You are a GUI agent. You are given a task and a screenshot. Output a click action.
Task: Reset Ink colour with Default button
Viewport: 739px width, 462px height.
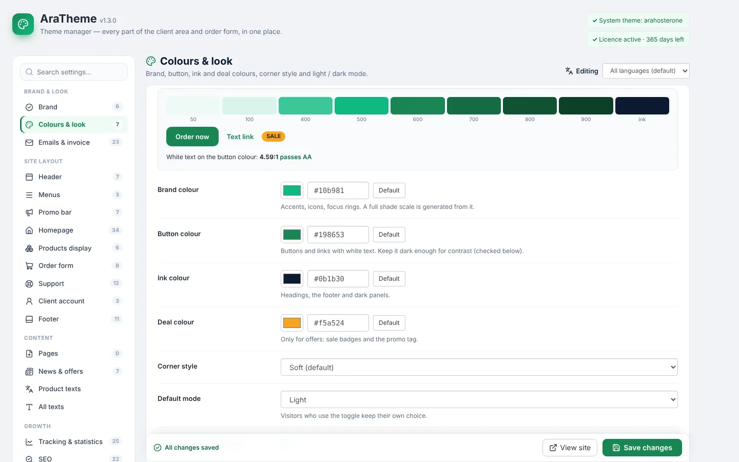pyautogui.click(x=389, y=279)
